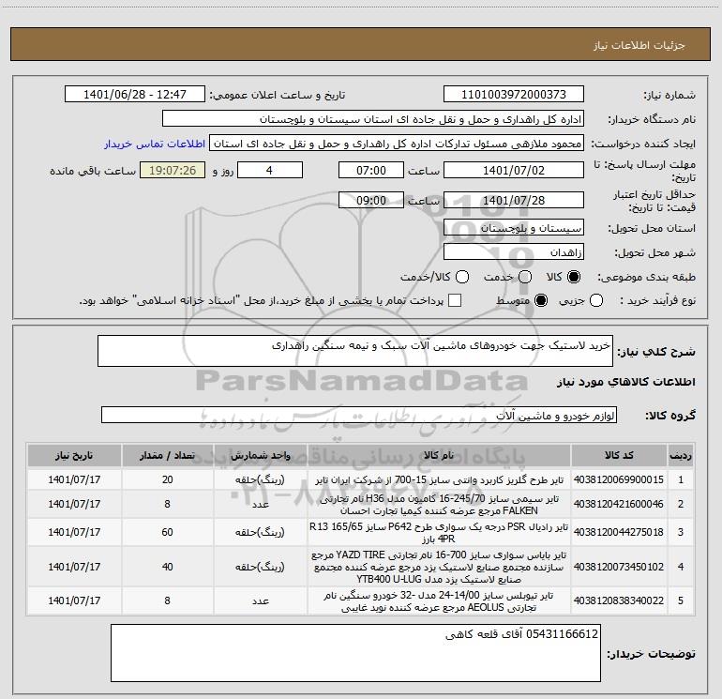Click the announcement date field 1401/06/28 - 12:47

coord(135,95)
